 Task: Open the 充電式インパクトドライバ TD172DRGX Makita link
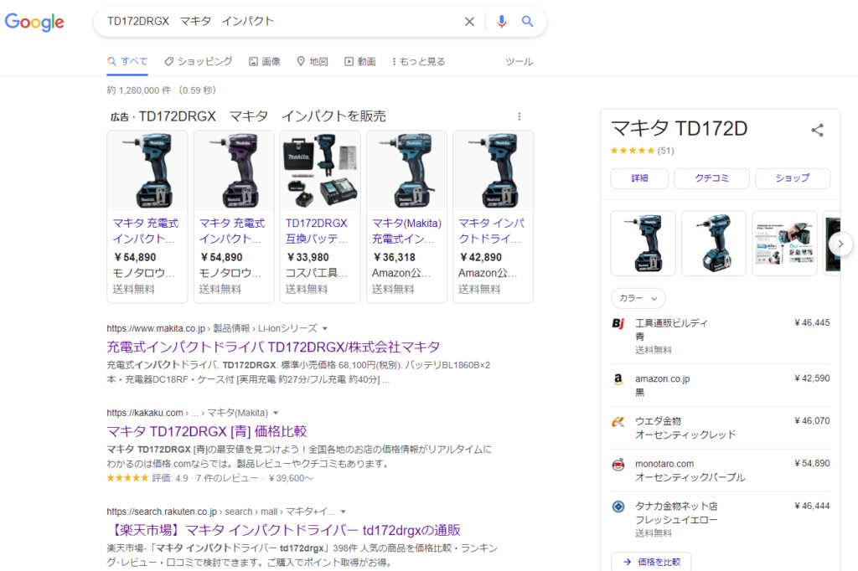273,347
